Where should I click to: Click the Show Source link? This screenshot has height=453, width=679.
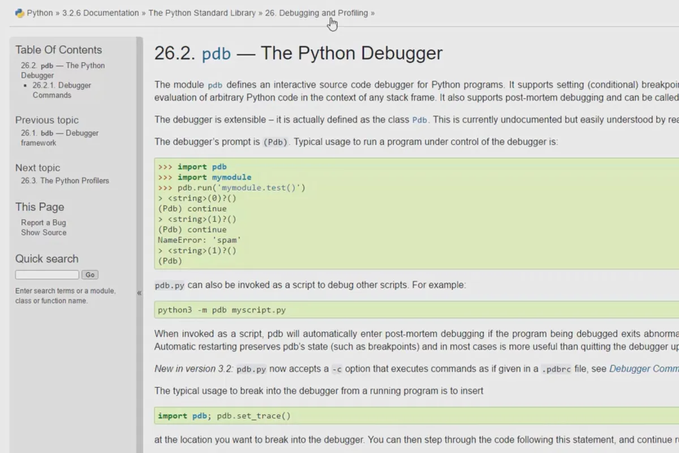44,232
